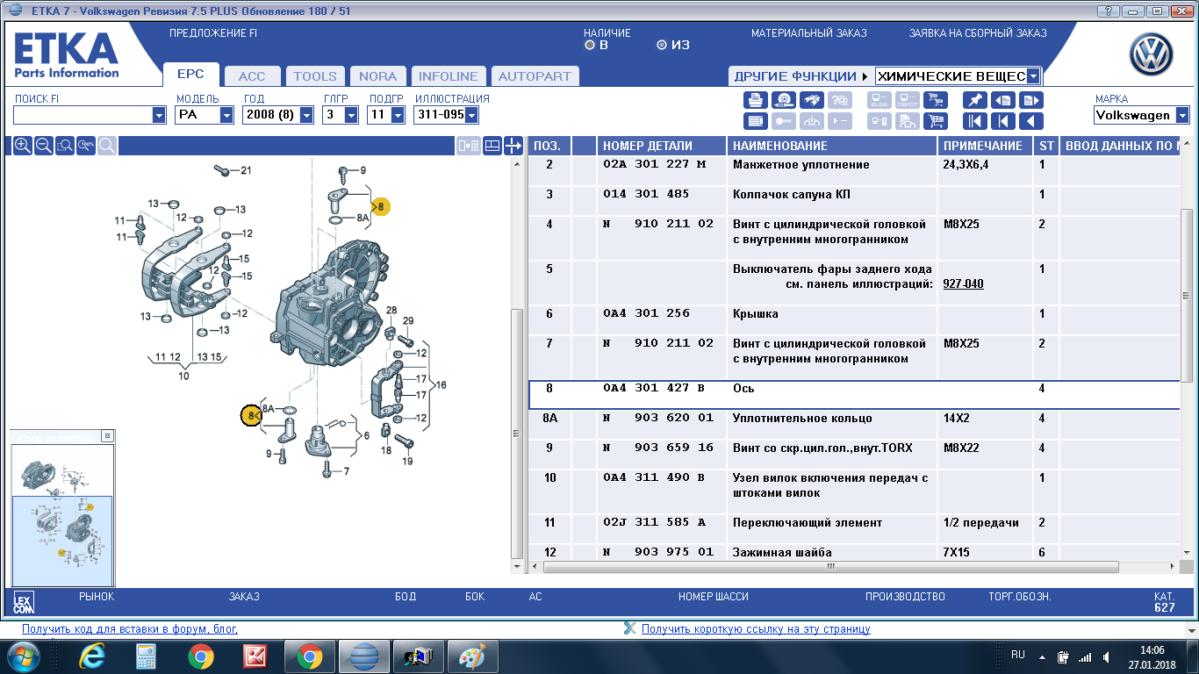Click the binoculars search icon
This screenshot has width=1199, height=674.
click(x=813, y=100)
